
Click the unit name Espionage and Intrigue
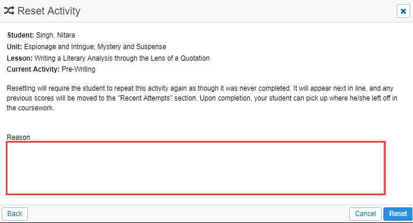[x=58, y=47]
